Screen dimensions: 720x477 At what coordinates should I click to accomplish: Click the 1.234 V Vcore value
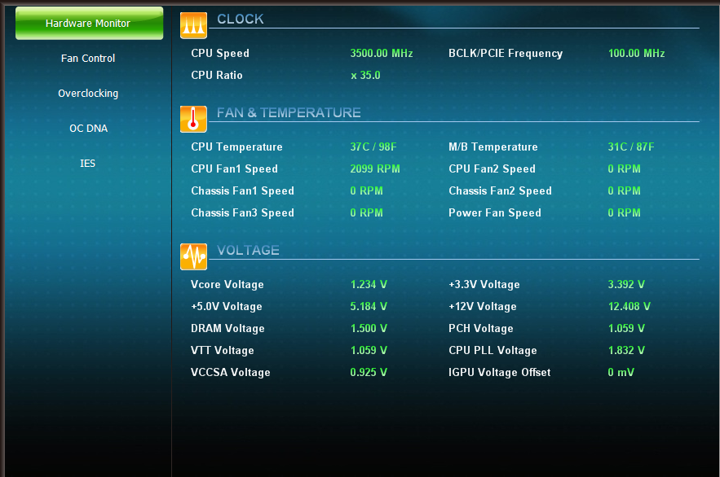click(369, 284)
